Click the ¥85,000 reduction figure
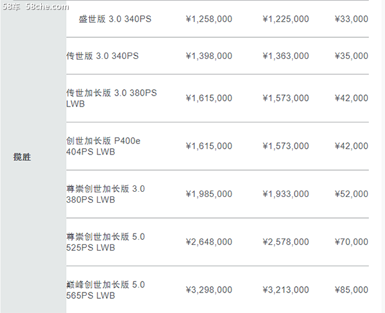This screenshot has width=385, height=313. (x=352, y=290)
